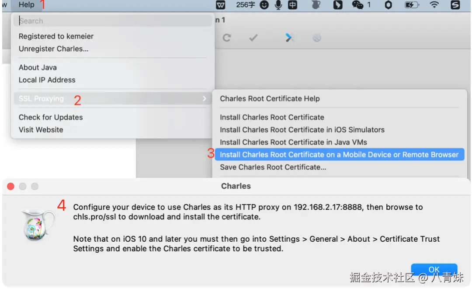
Task: Choose Install Certificate on Mobile Device or Remote Browser
Action: (x=339, y=154)
